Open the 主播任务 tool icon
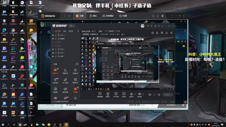Viewport: 226px width, 127px height. 75,71
